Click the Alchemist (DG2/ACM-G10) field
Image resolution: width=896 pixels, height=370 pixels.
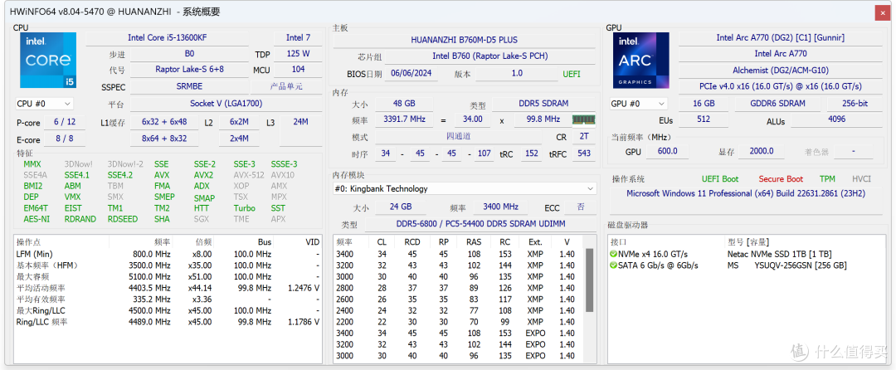point(781,71)
